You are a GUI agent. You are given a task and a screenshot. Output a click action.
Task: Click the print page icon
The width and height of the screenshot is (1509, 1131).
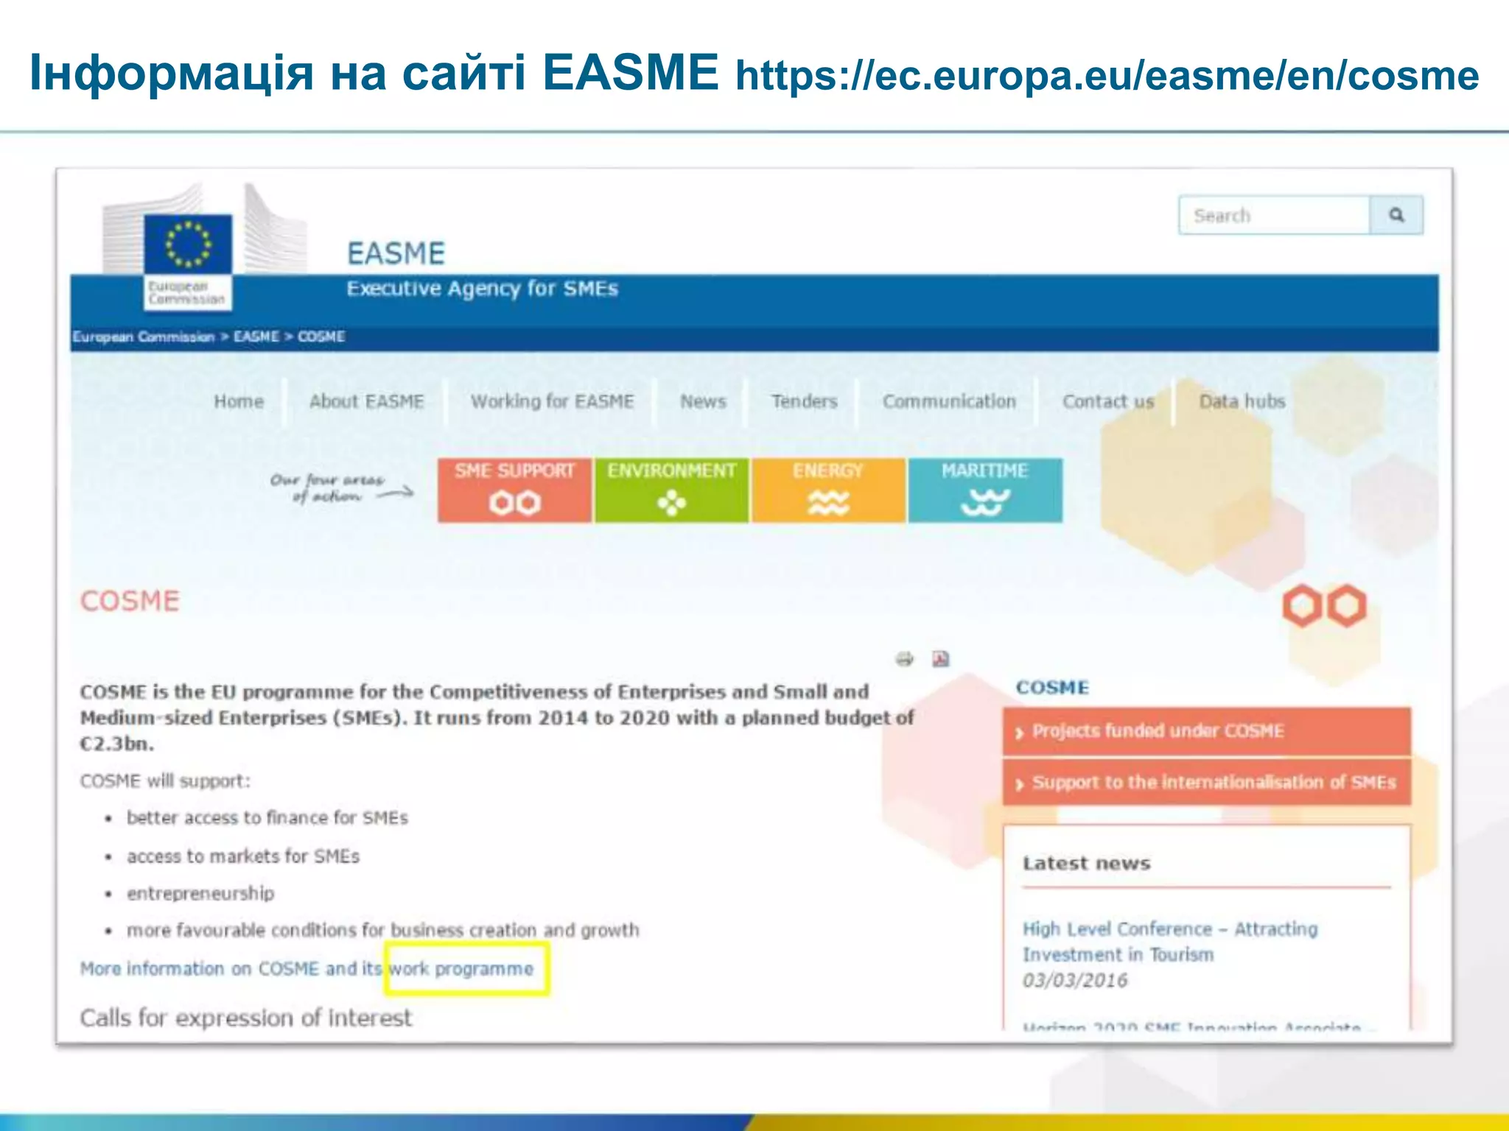[904, 658]
